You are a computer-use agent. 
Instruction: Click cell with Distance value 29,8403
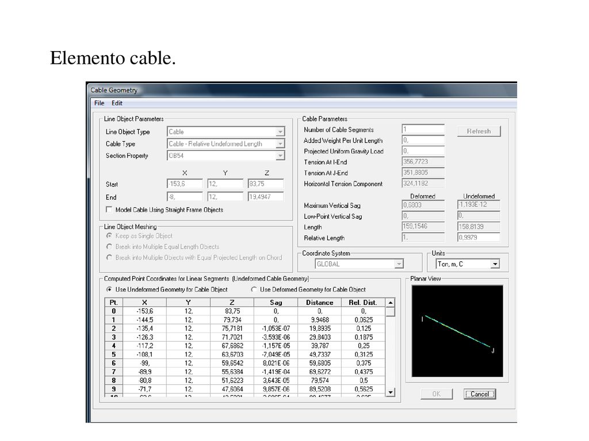(x=319, y=337)
